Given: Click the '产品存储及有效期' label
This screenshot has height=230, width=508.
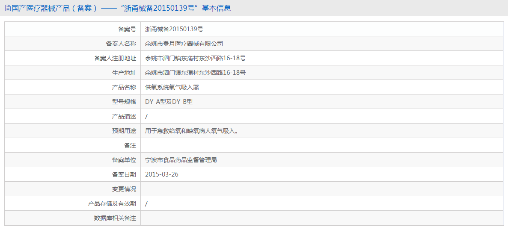Looking at the screenshot, I should click(x=112, y=204).
